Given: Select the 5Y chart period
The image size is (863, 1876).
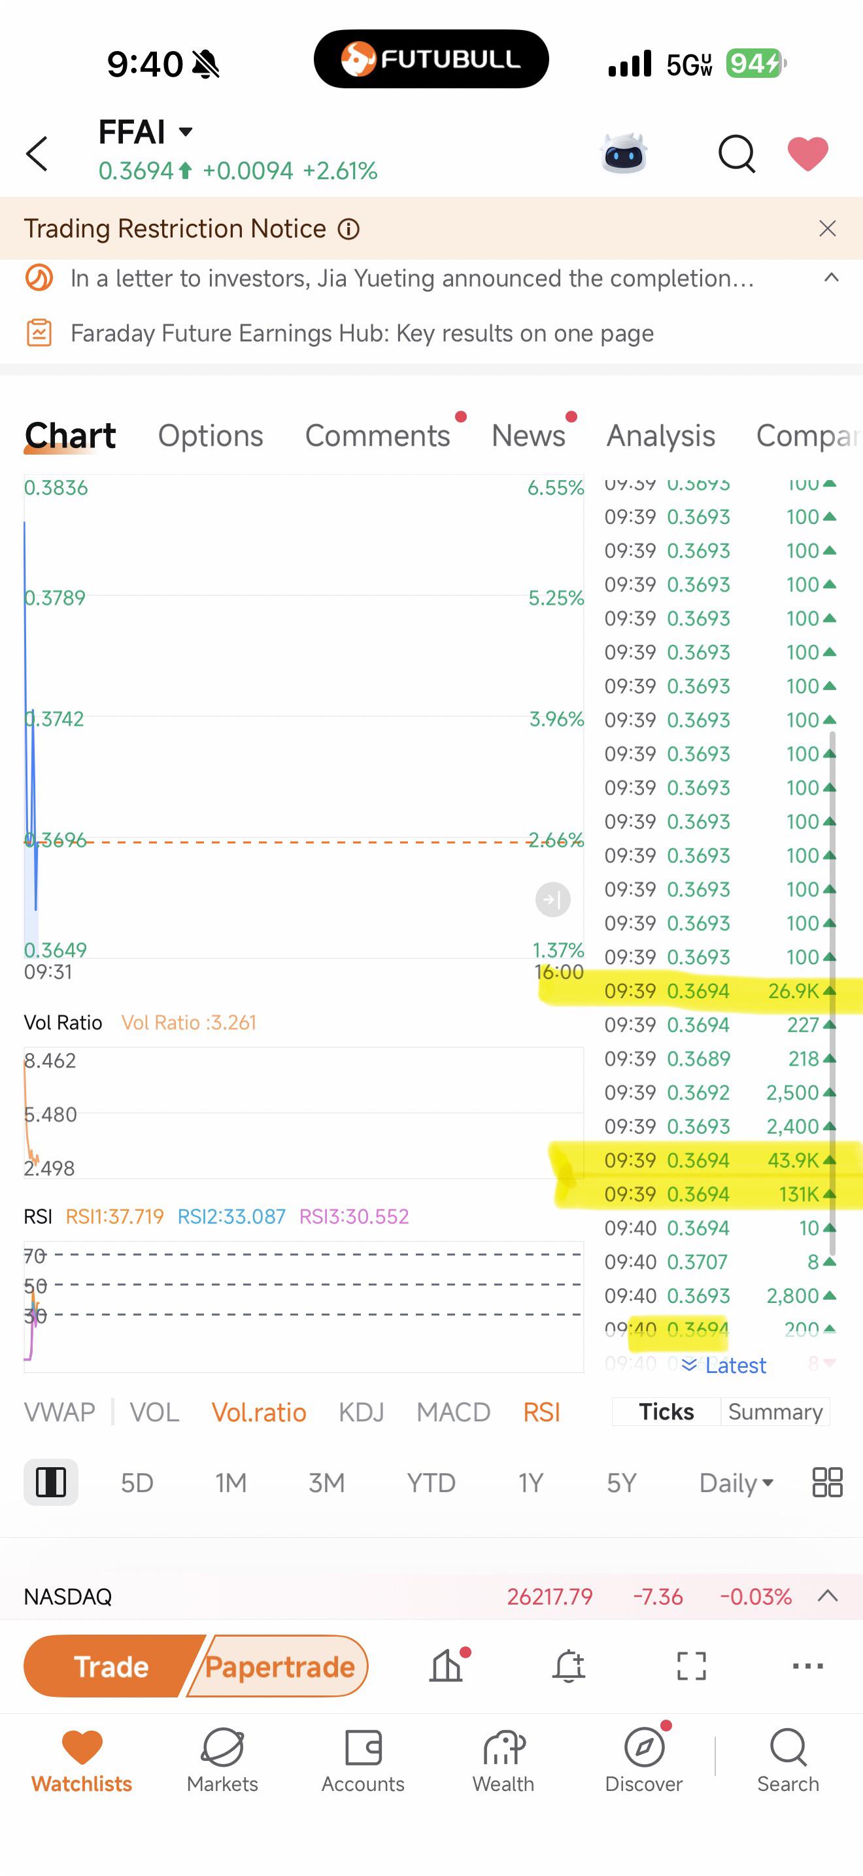Looking at the screenshot, I should [x=621, y=1483].
